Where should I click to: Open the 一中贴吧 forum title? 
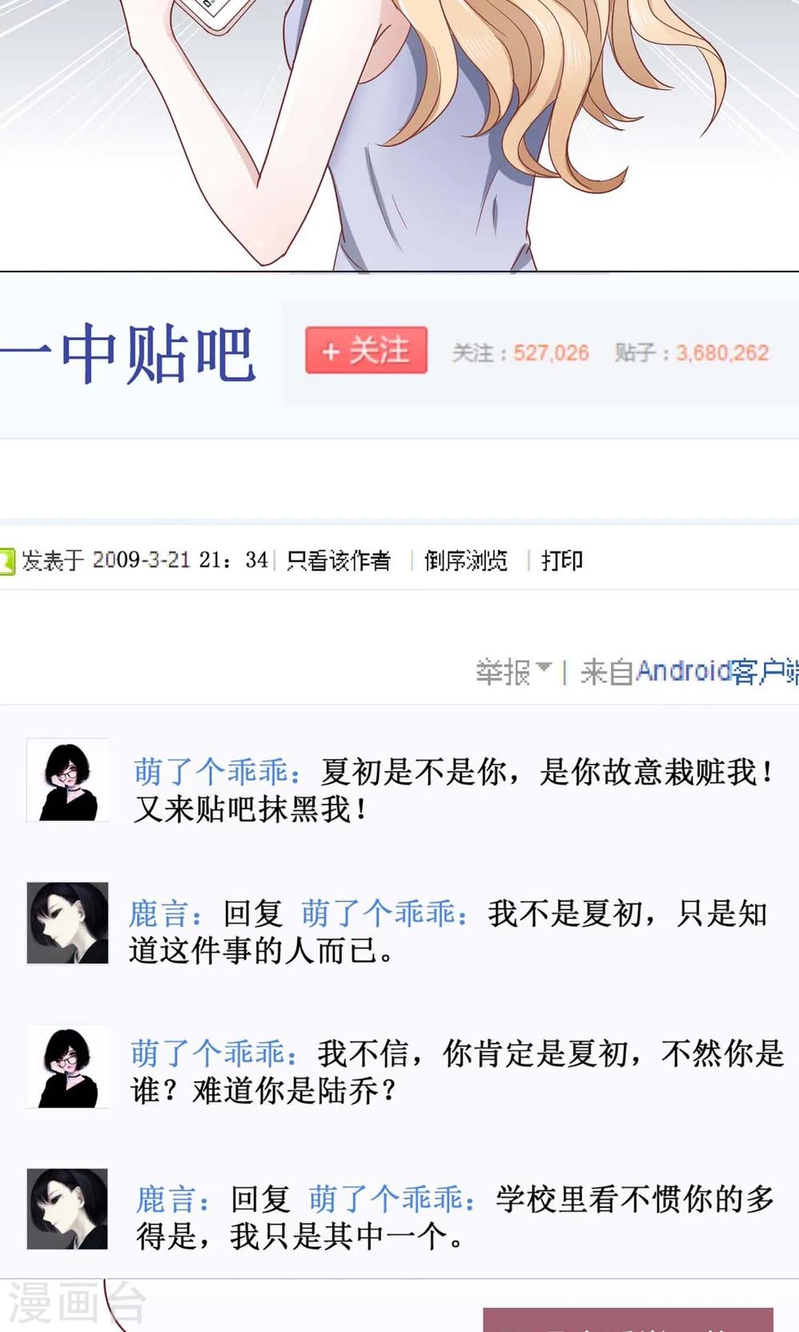click(x=128, y=354)
